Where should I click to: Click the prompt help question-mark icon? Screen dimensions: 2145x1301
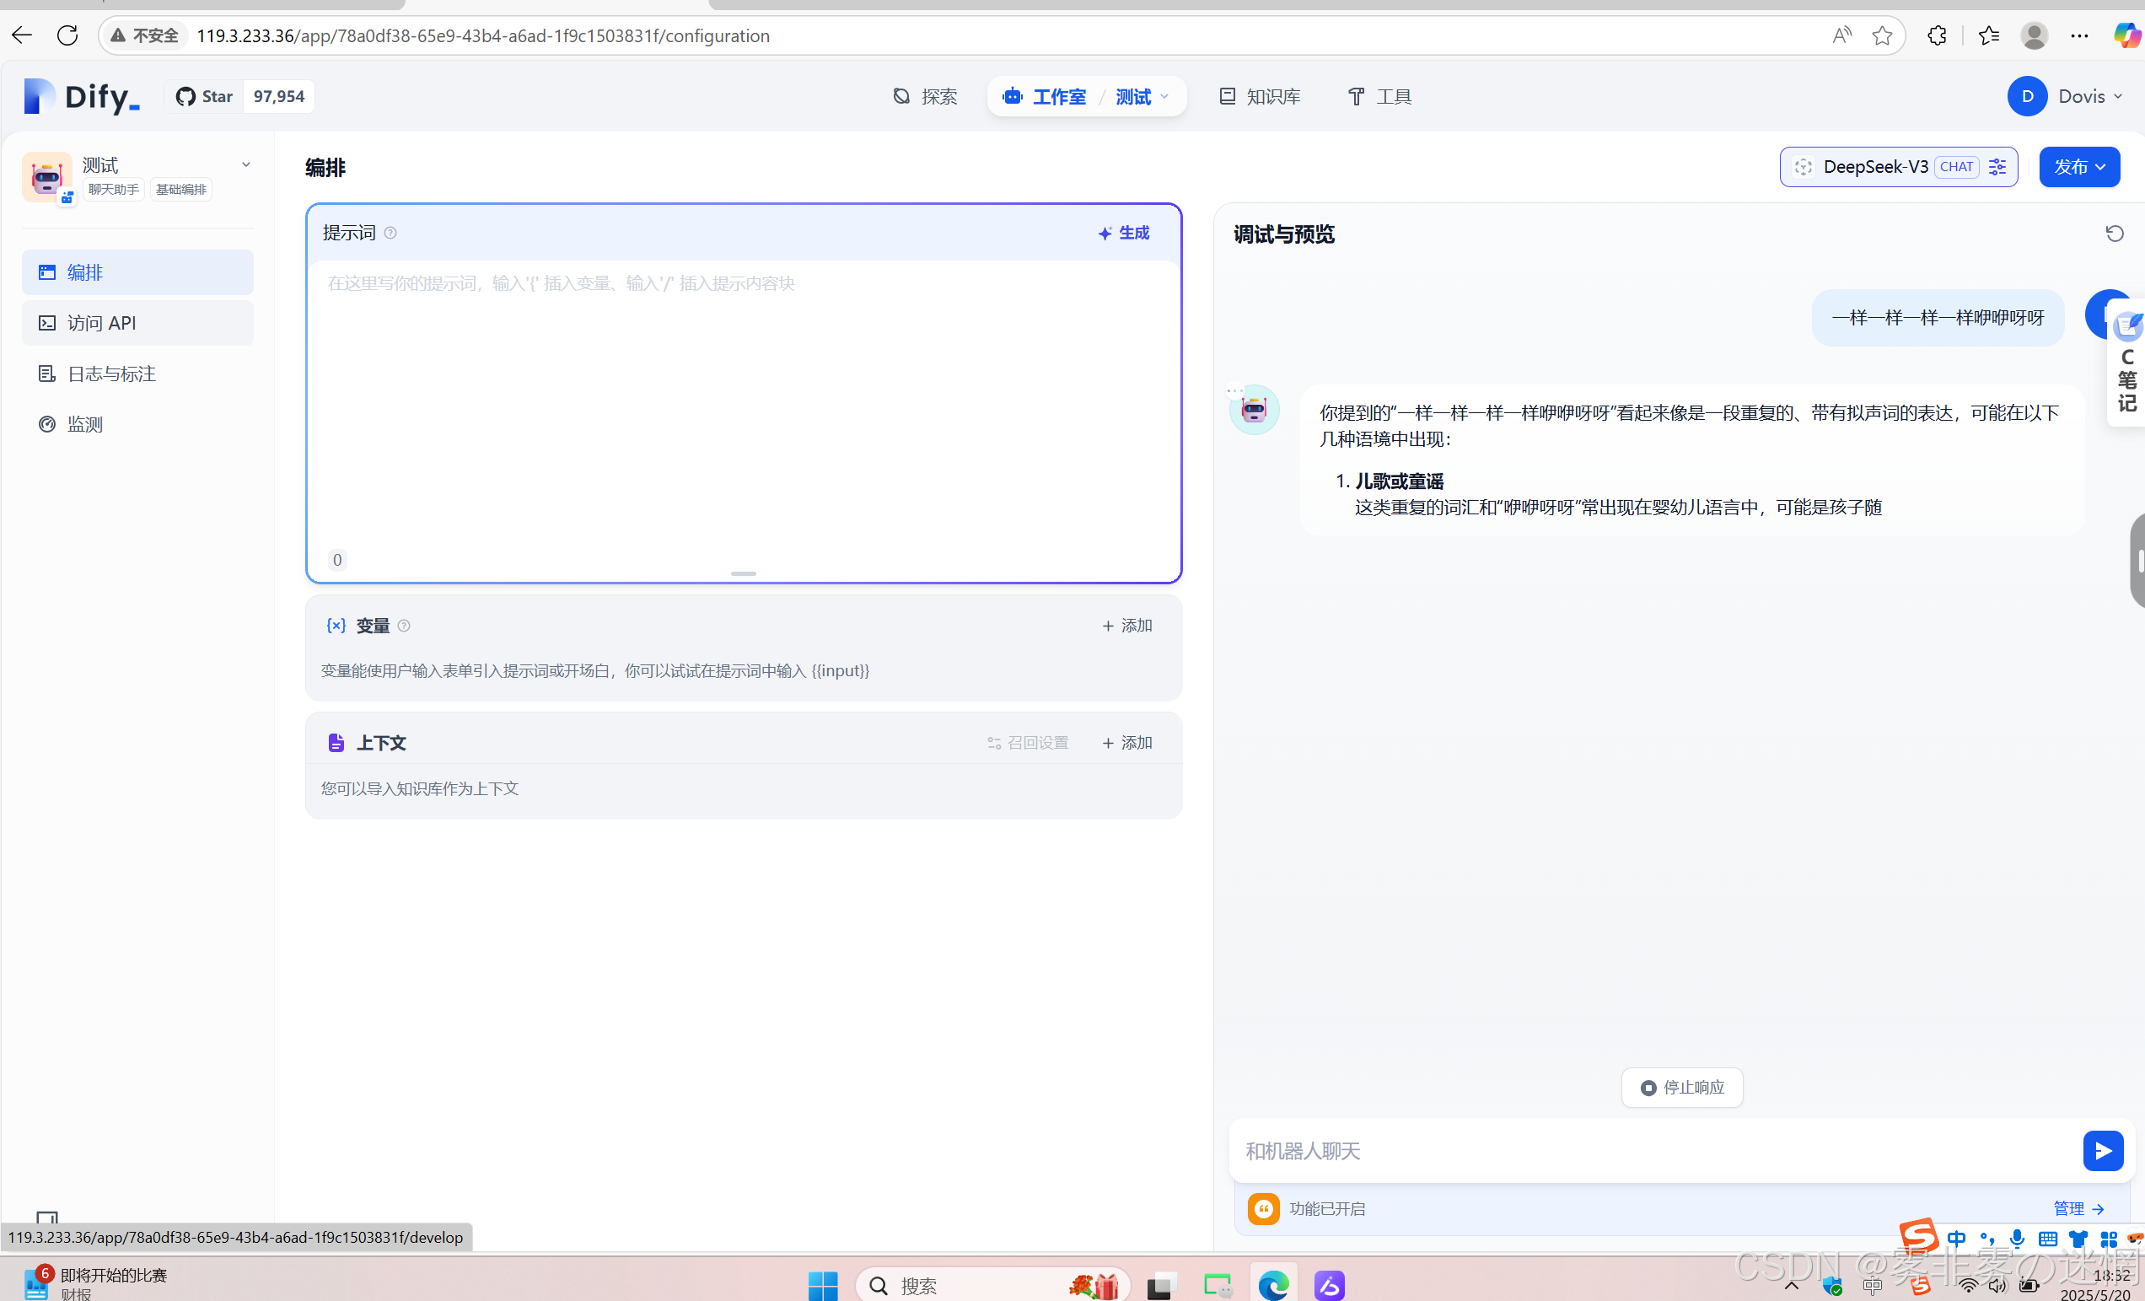click(x=391, y=233)
